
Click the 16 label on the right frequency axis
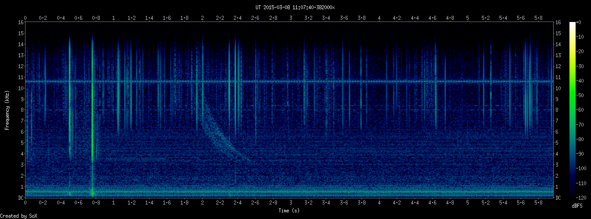click(558, 22)
